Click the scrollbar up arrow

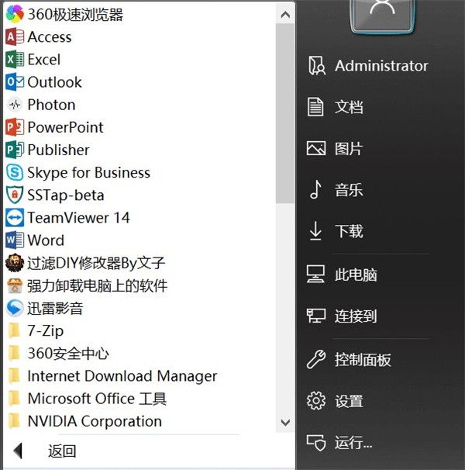pyautogui.click(x=285, y=15)
